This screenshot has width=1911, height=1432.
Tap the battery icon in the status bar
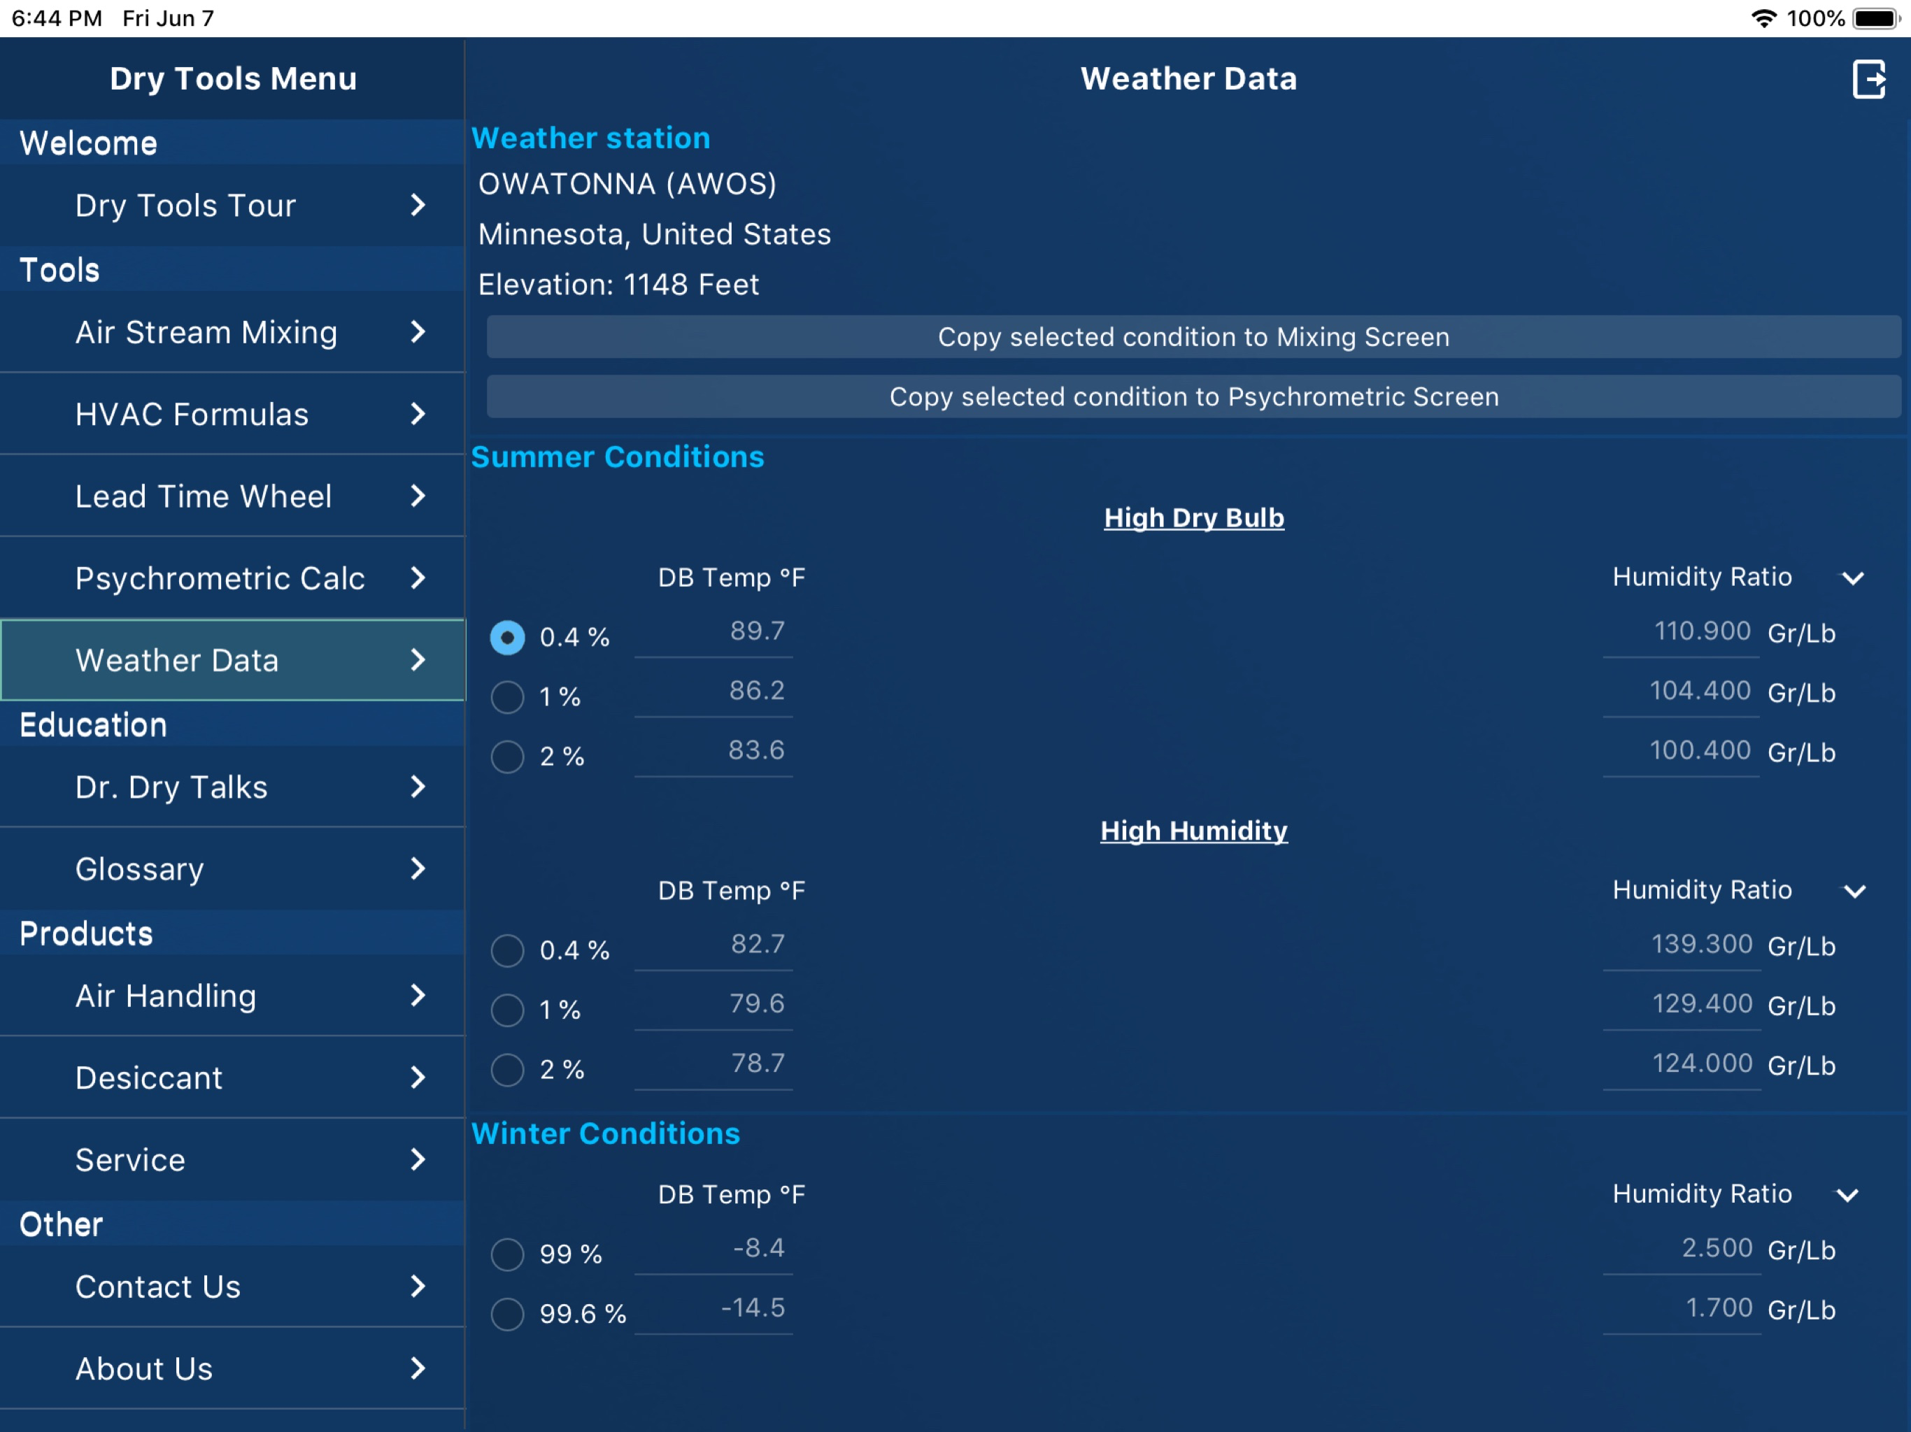pos(1877,18)
